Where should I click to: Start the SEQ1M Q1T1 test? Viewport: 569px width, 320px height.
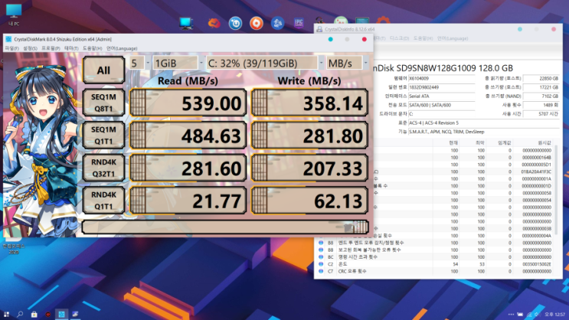pyautogui.click(x=103, y=136)
